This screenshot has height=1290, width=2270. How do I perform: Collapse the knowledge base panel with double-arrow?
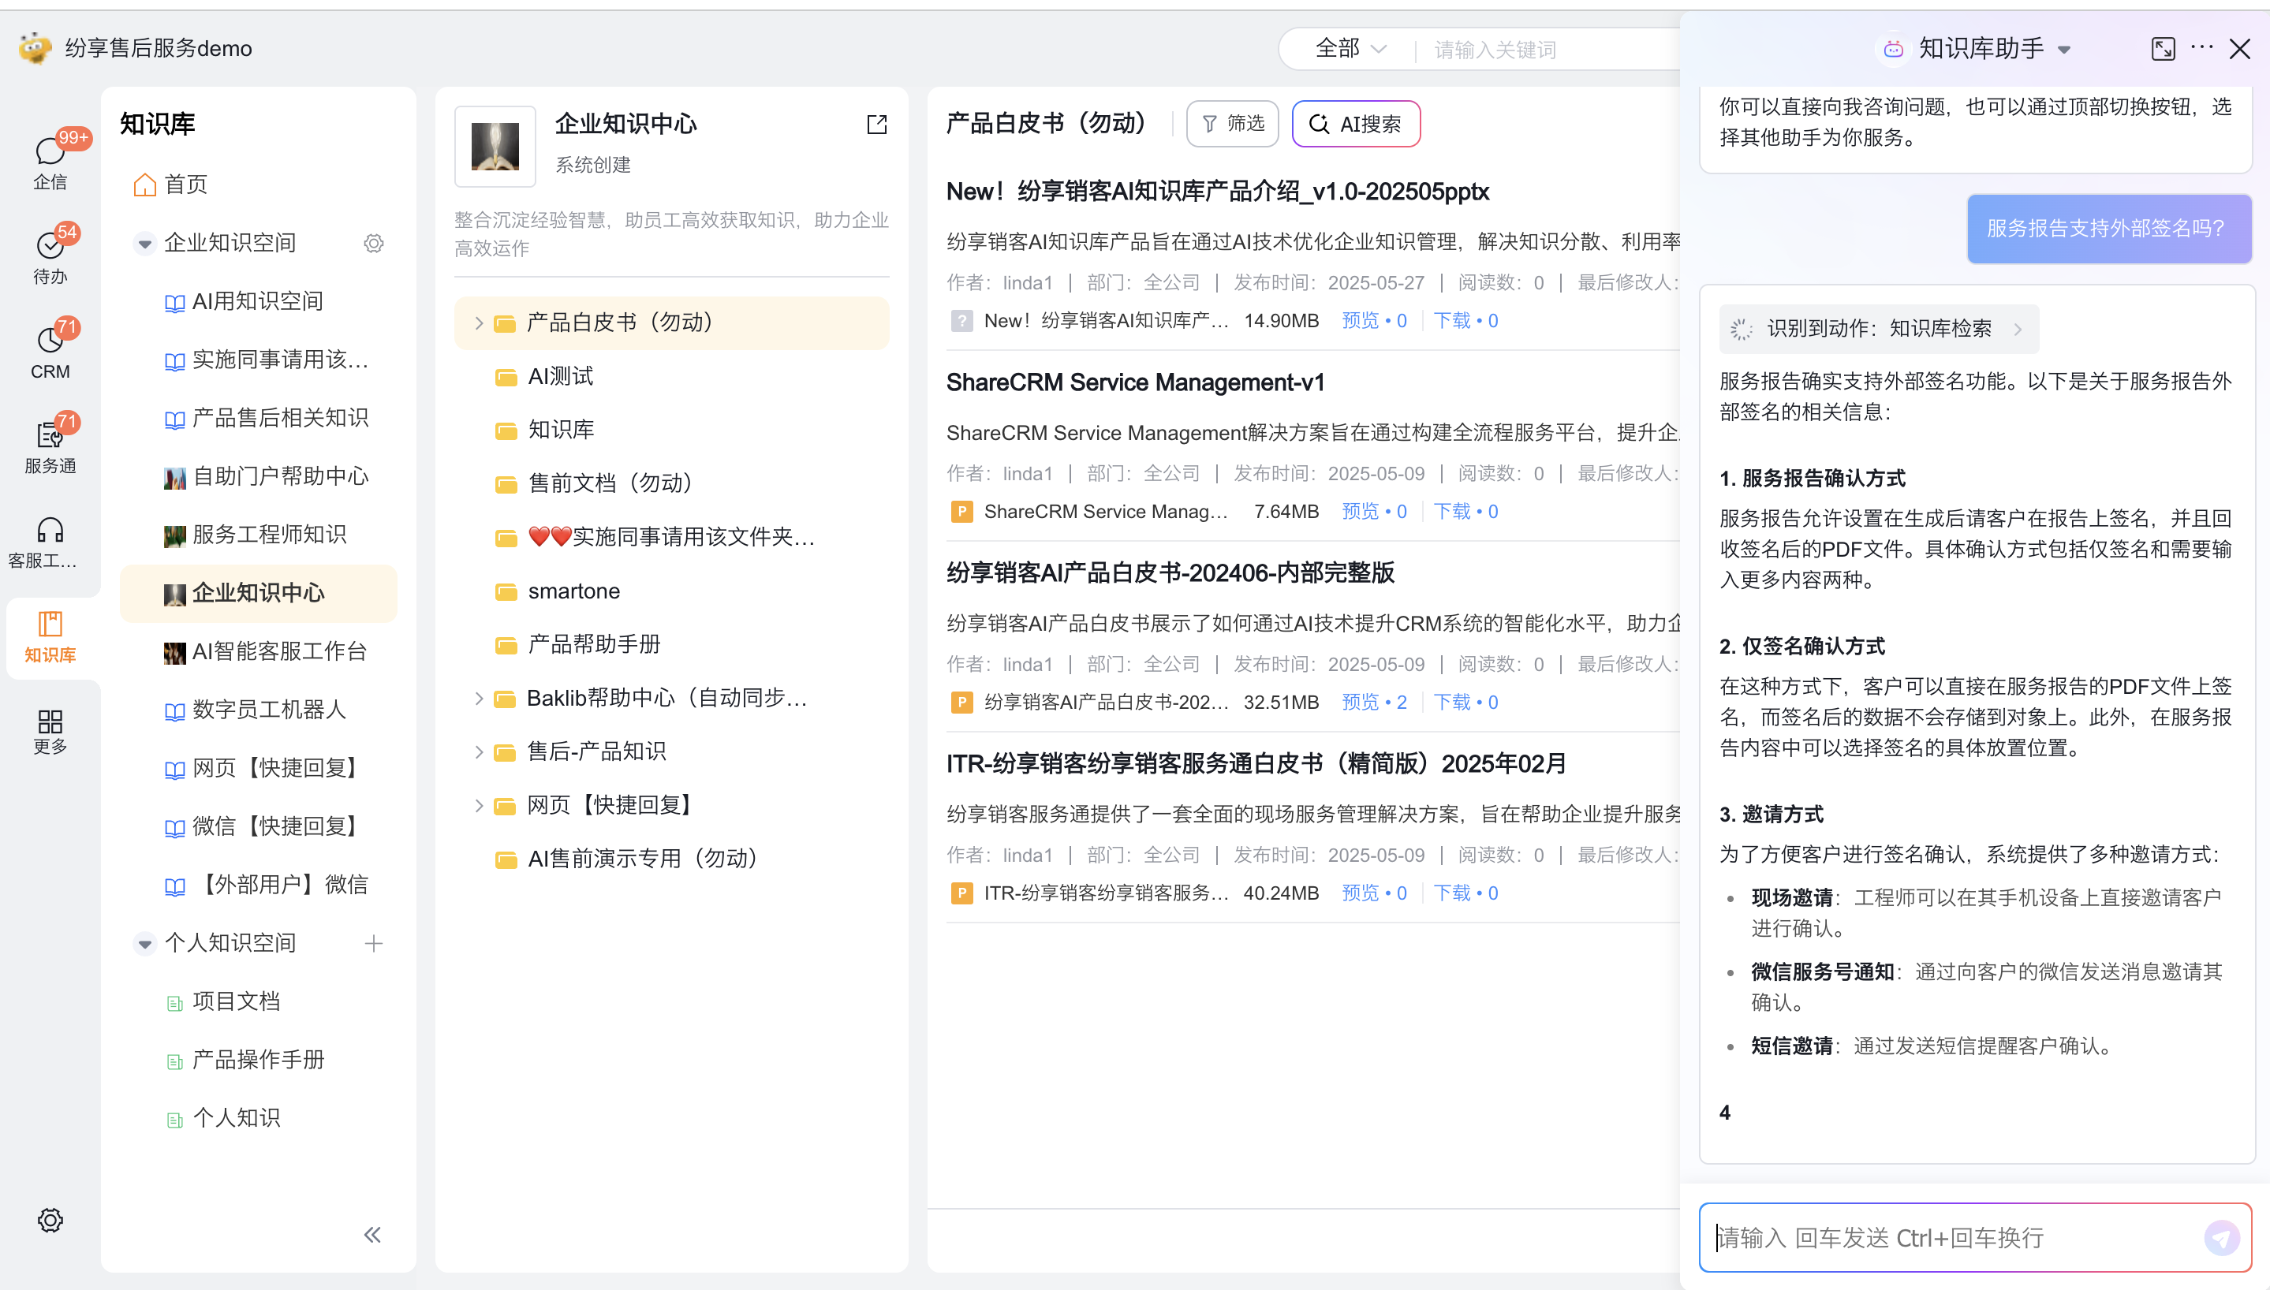(x=372, y=1234)
